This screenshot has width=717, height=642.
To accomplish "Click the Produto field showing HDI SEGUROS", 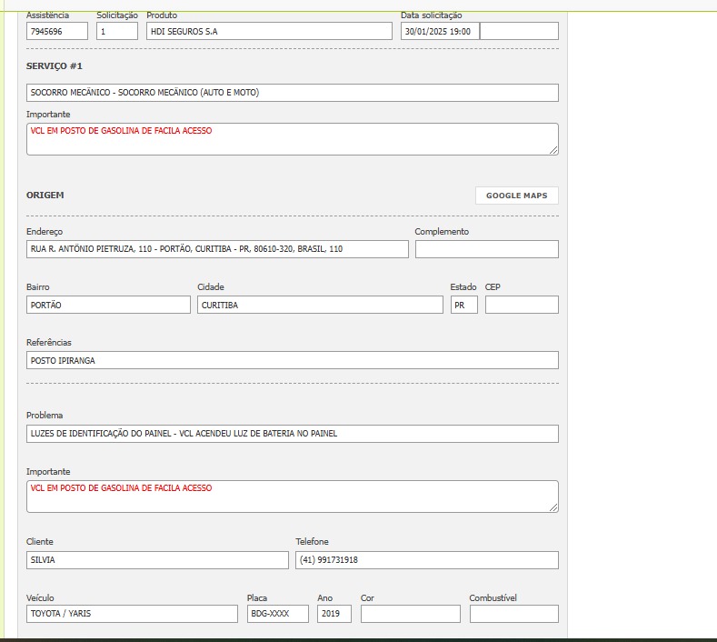I will point(268,31).
